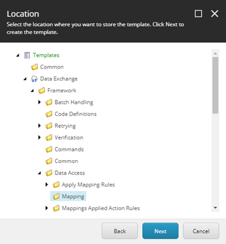This screenshot has height=244, width=226.
Task: Expand the Apply Mapping Rules folder
Action: point(47,185)
